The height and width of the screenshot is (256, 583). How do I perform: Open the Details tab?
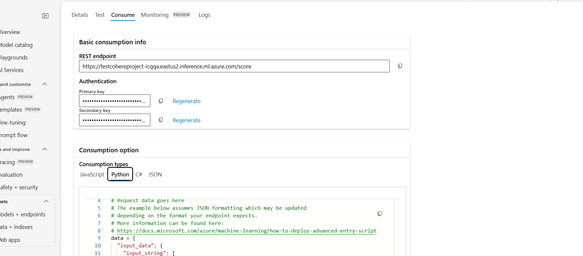(x=80, y=15)
